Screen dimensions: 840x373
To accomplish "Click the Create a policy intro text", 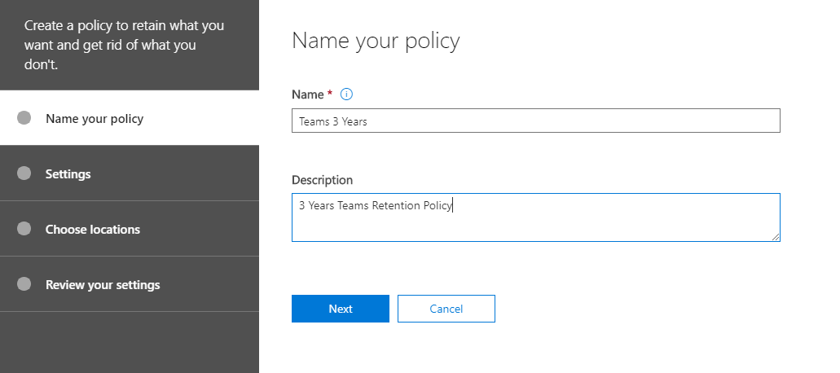I will (125, 45).
